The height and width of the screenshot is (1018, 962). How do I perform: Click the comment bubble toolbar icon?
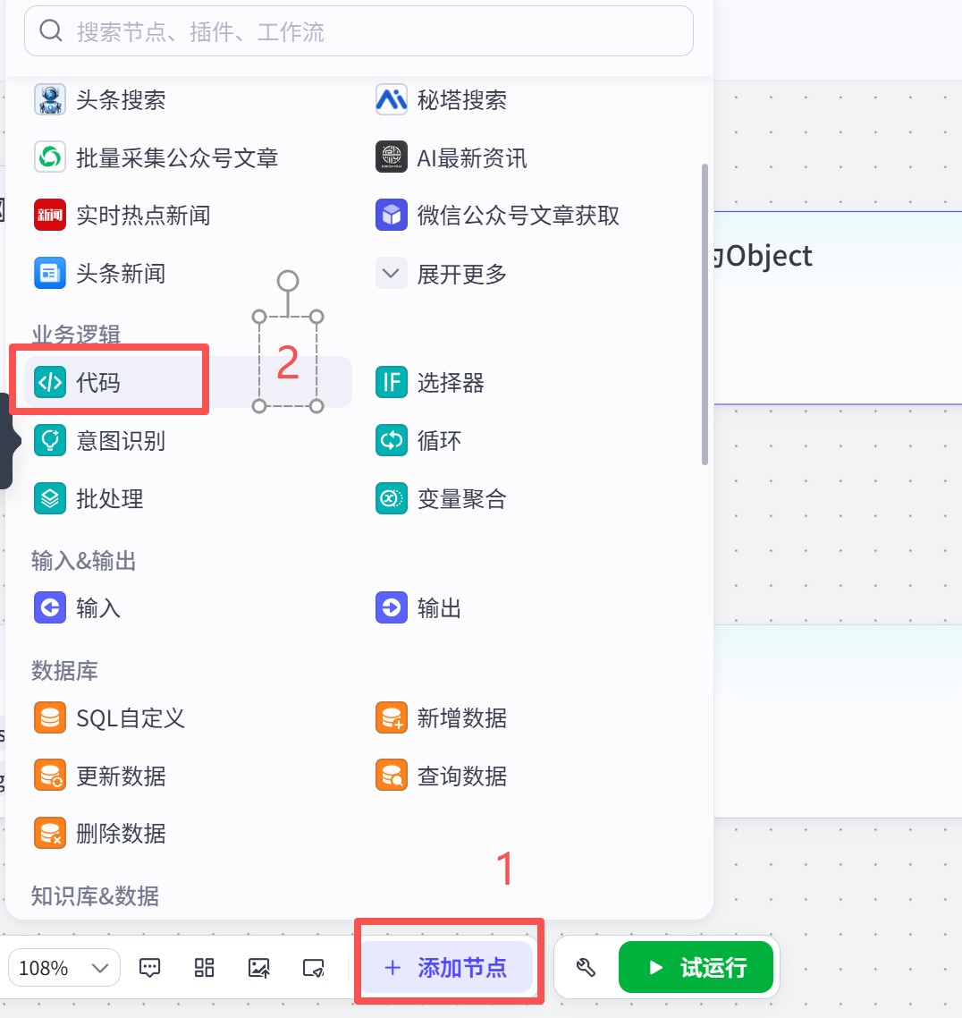point(150,968)
